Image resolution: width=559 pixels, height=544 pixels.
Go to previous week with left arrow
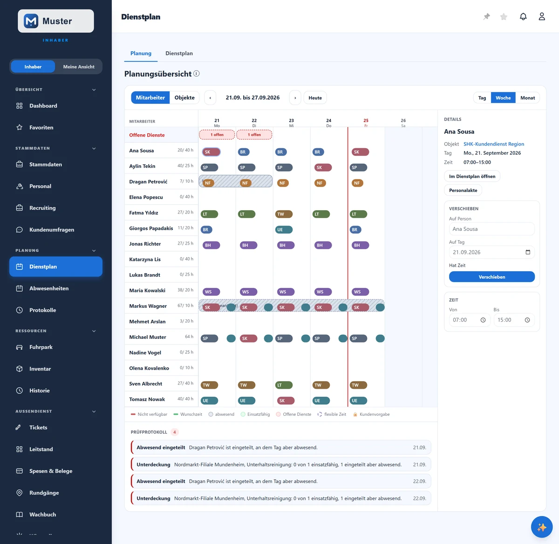coord(210,98)
